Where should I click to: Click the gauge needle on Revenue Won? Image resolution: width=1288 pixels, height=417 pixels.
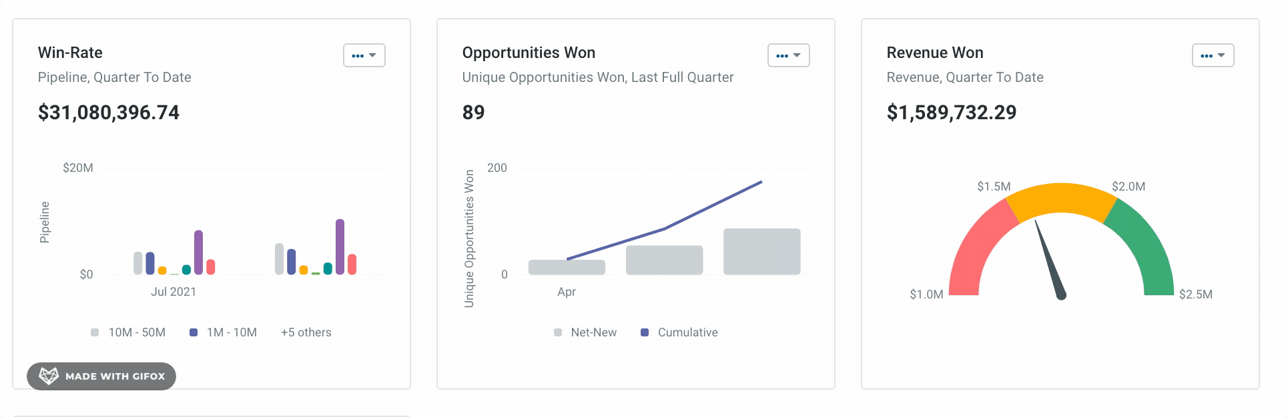(x=1050, y=260)
